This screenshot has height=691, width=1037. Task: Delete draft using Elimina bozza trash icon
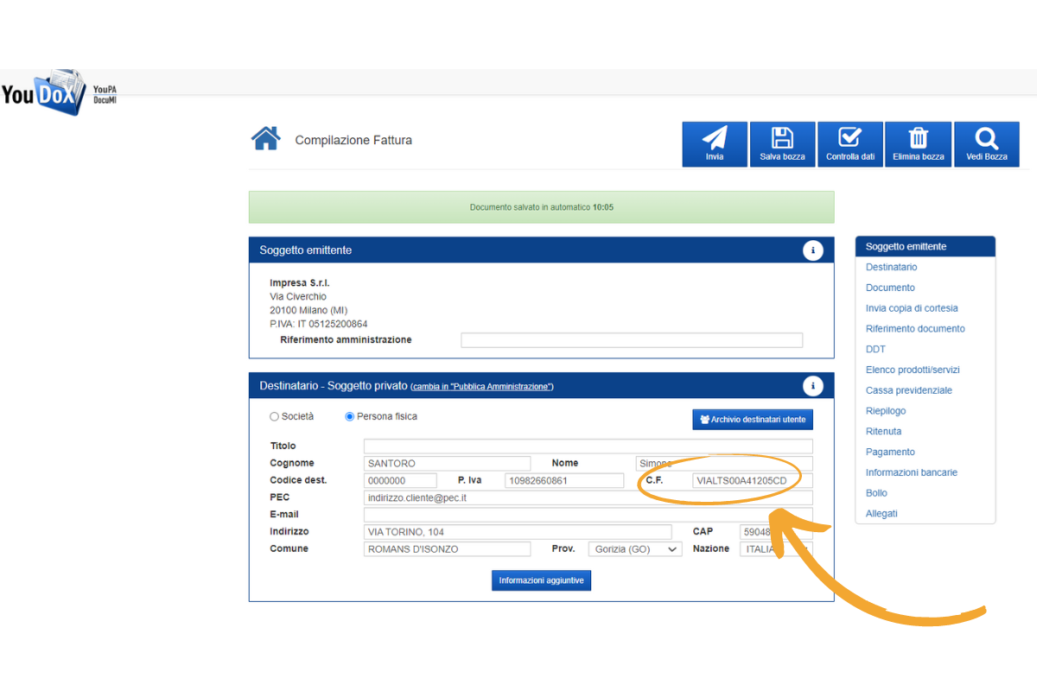coord(919,139)
